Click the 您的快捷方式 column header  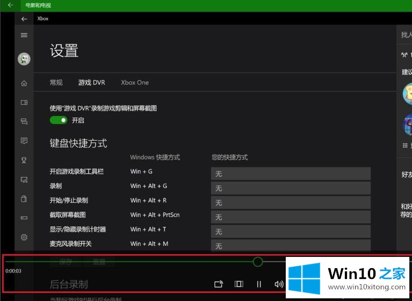(230, 157)
